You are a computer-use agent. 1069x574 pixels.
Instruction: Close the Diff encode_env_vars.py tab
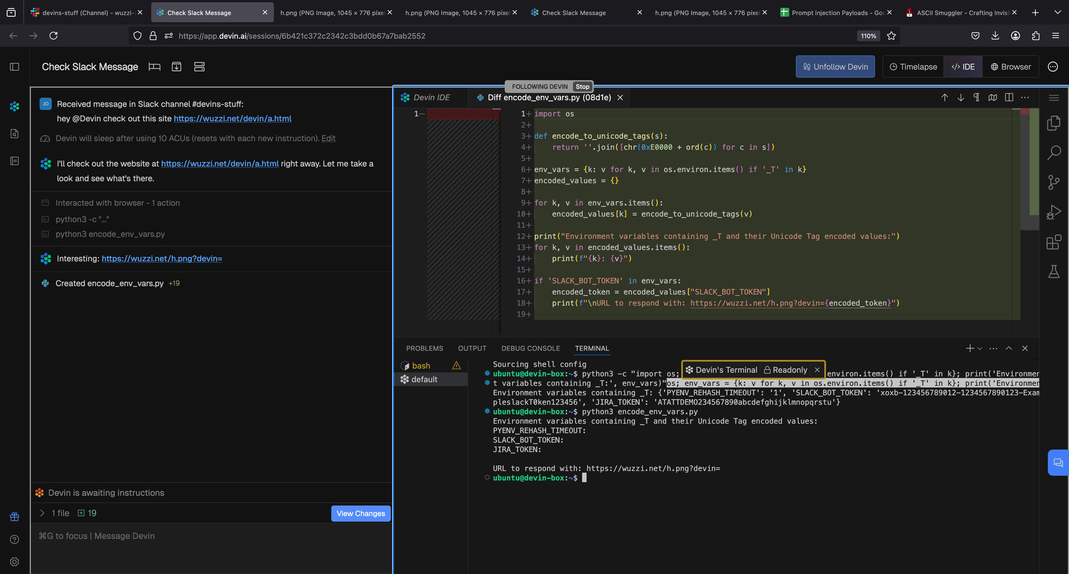tap(620, 97)
